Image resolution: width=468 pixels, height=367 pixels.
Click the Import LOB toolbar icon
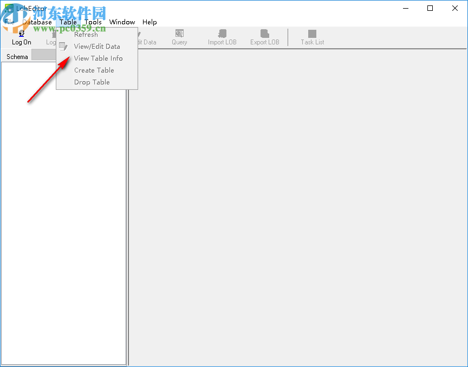tap(222, 37)
